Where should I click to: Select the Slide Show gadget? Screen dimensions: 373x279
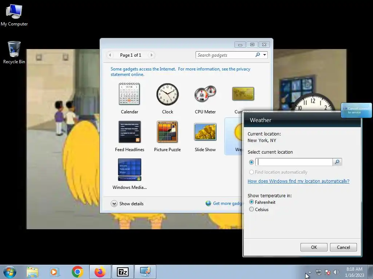pos(205,132)
